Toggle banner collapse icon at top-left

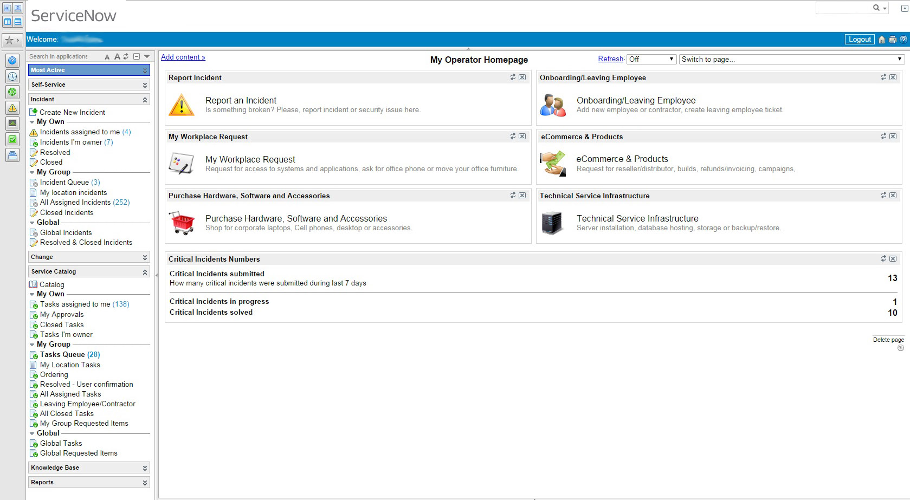[18, 8]
